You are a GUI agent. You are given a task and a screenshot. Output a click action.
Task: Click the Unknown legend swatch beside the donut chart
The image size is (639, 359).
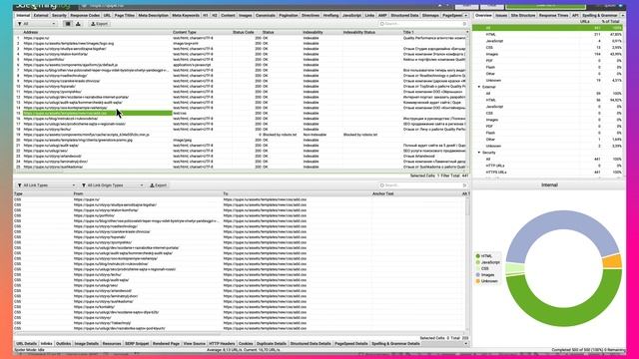click(477, 281)
